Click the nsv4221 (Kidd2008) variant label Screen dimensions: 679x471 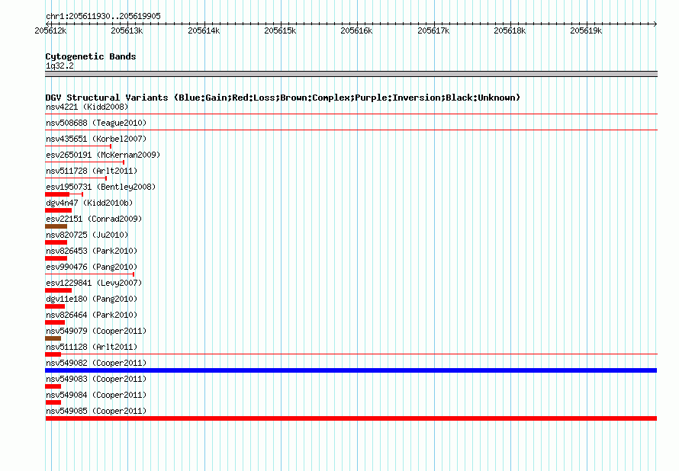(x=87, y=107)
